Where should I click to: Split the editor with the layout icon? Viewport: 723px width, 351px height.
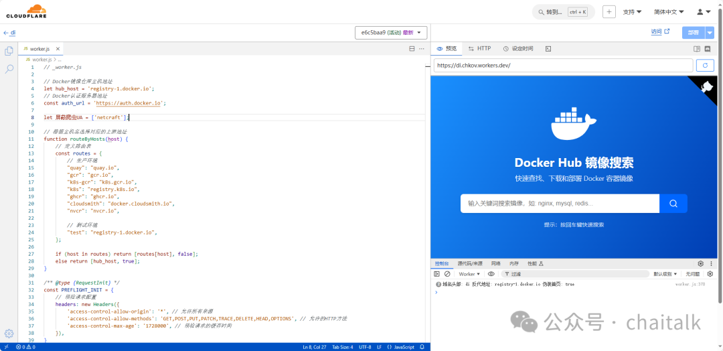coord(412,49)
